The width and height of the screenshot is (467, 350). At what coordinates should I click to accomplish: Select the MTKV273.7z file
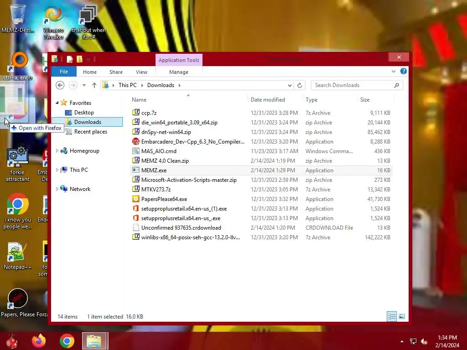[x=261, y=189]
